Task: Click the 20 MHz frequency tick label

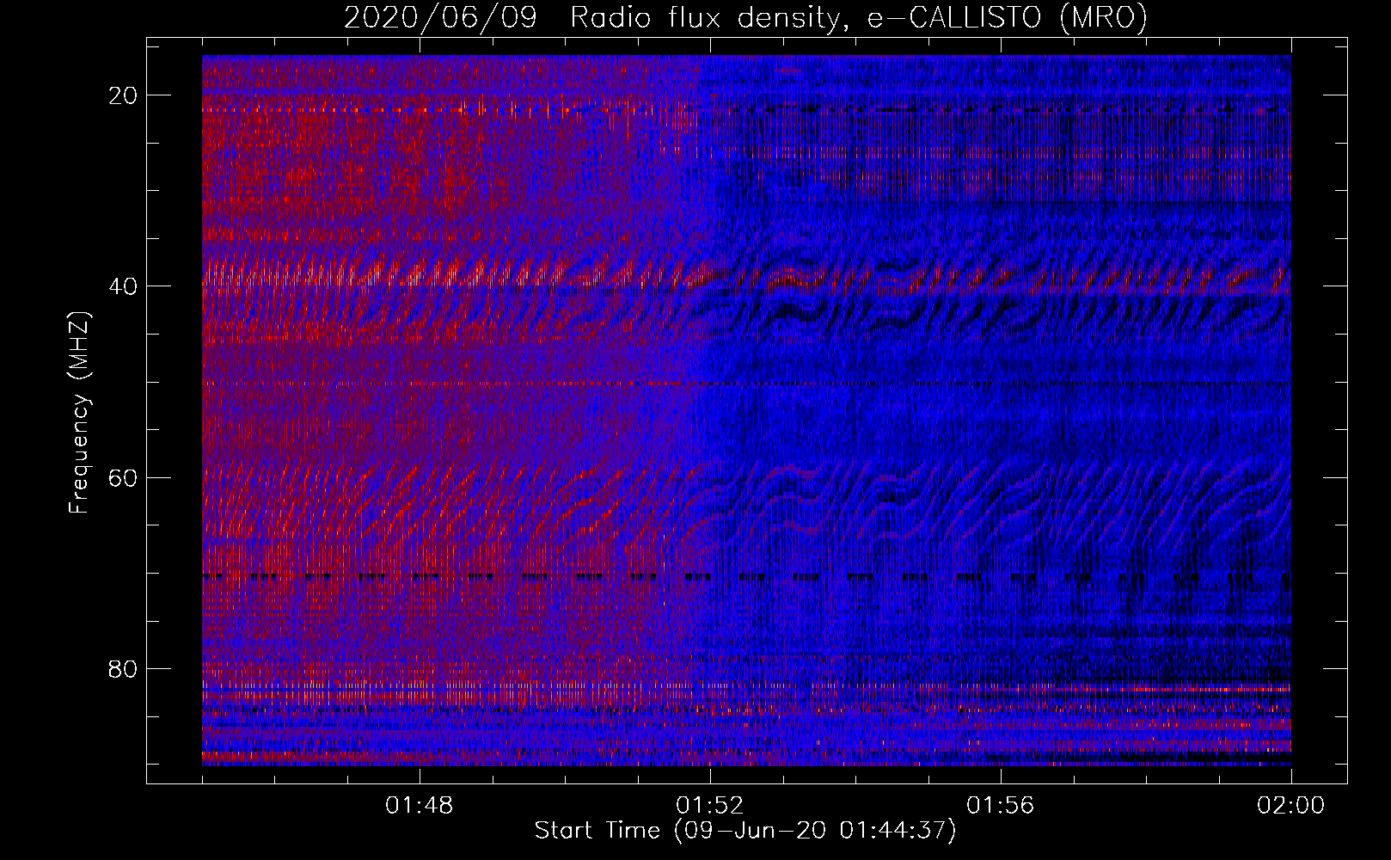Action: [x=124, y=95]
